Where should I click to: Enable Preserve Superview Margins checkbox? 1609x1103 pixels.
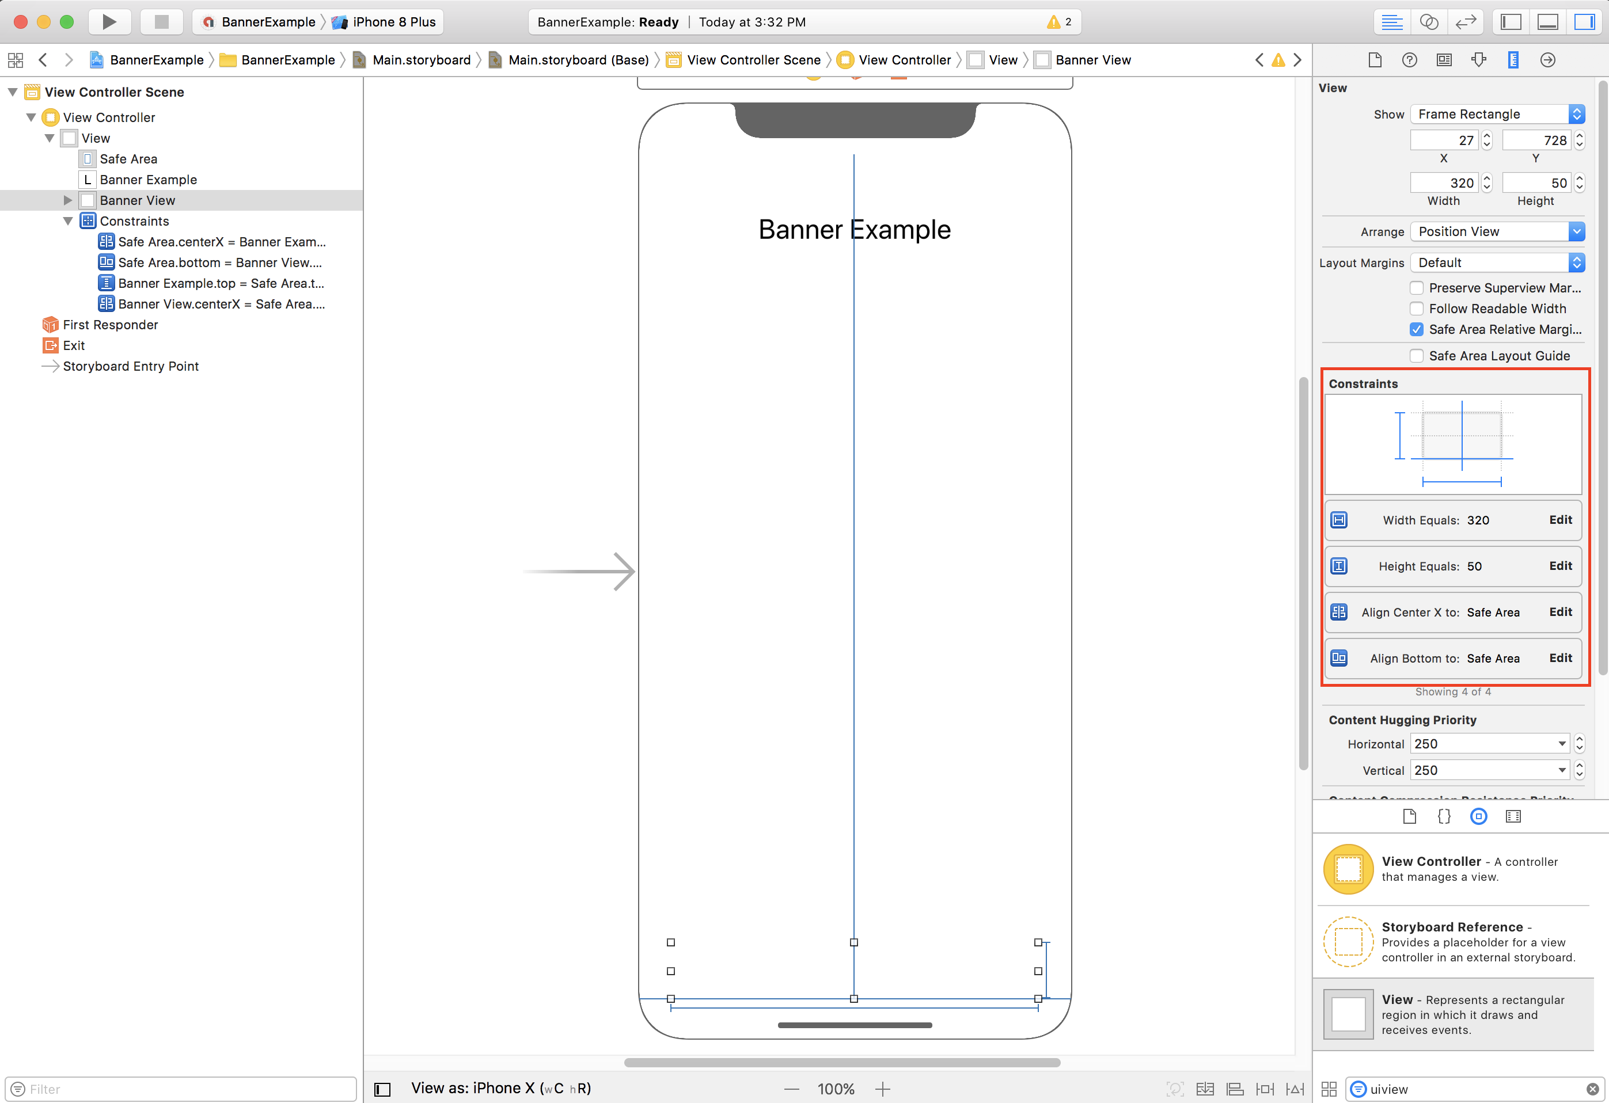pos(1417,288)
